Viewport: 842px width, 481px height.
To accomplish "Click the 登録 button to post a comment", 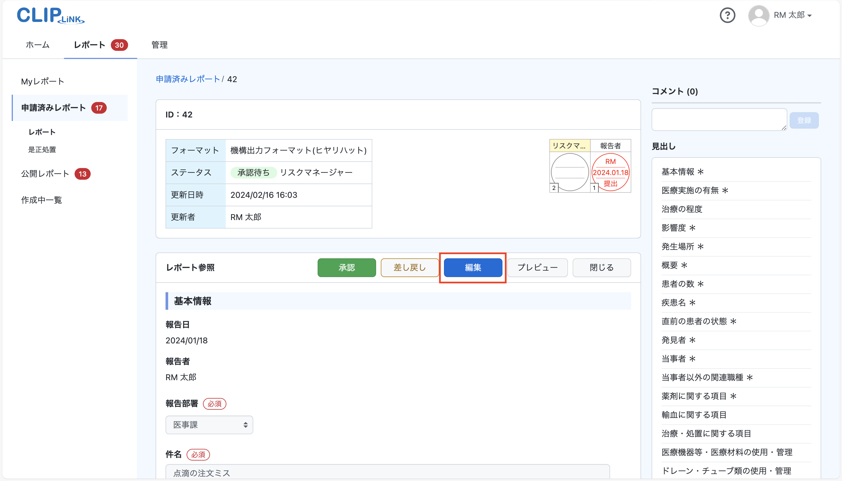I will coord(804,120).
